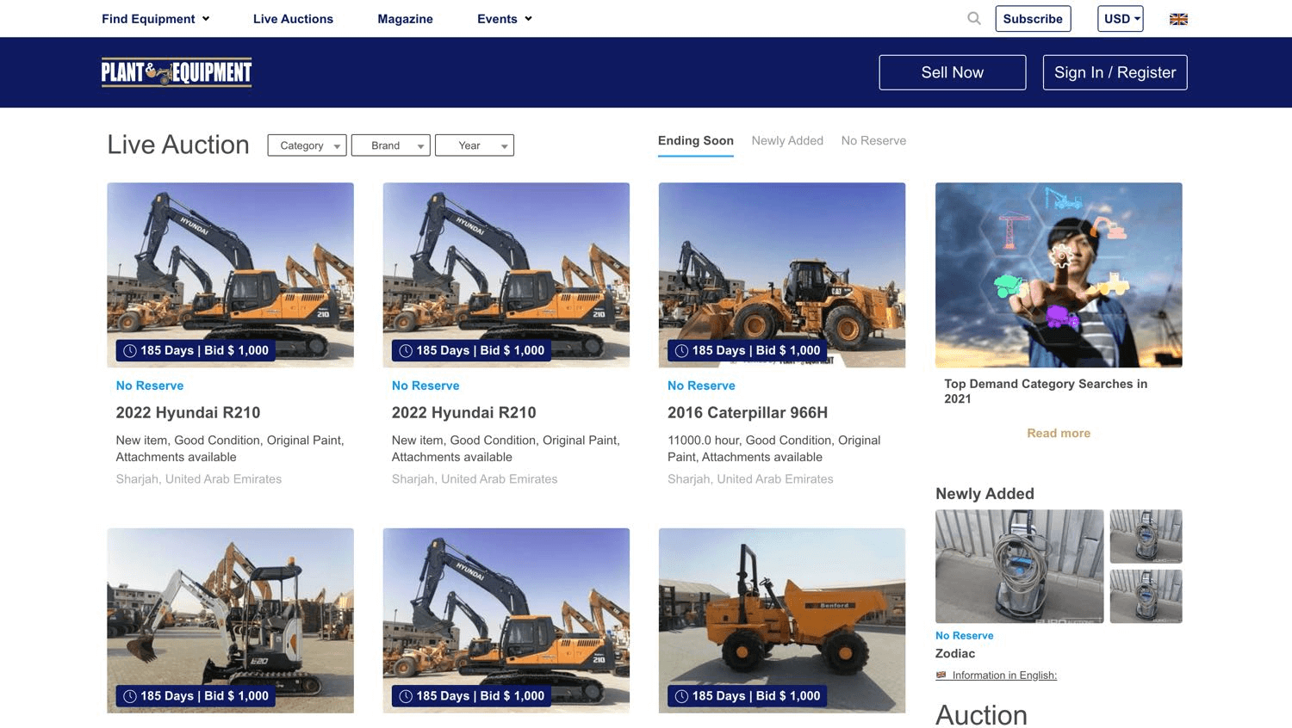Open the white mini excavator photo
1292x728 pixels.
pyautogui.click(x=230, y=620)
